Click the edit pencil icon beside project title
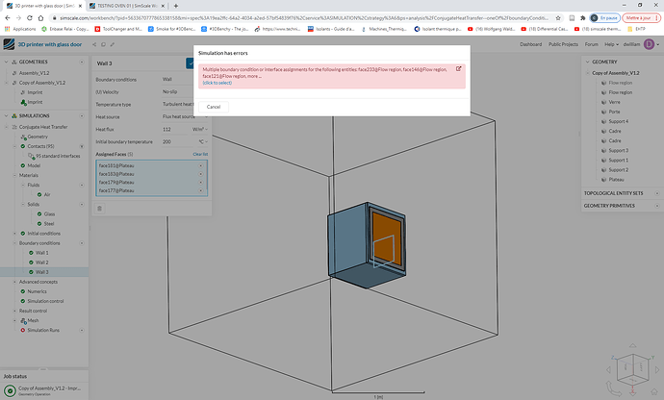Screen dimensions: 664x400 [x=113, y=44]
